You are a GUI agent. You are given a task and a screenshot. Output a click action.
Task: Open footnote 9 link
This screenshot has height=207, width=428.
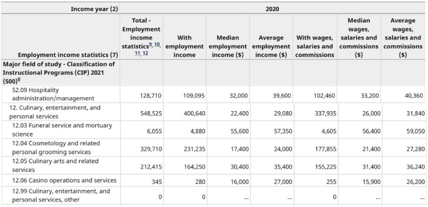[151, 44]
